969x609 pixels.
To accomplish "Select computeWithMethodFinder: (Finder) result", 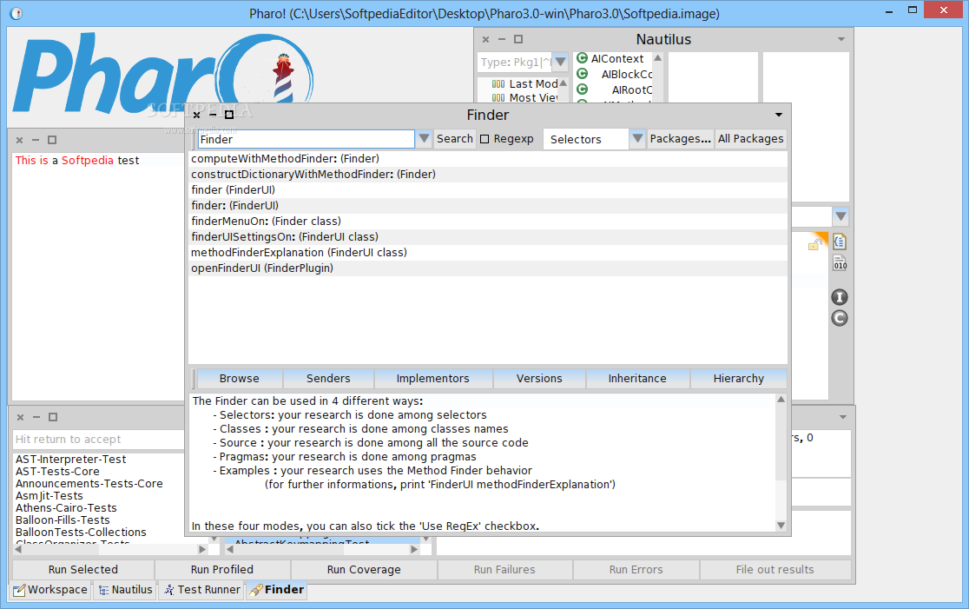I will [x=488, y=159].
